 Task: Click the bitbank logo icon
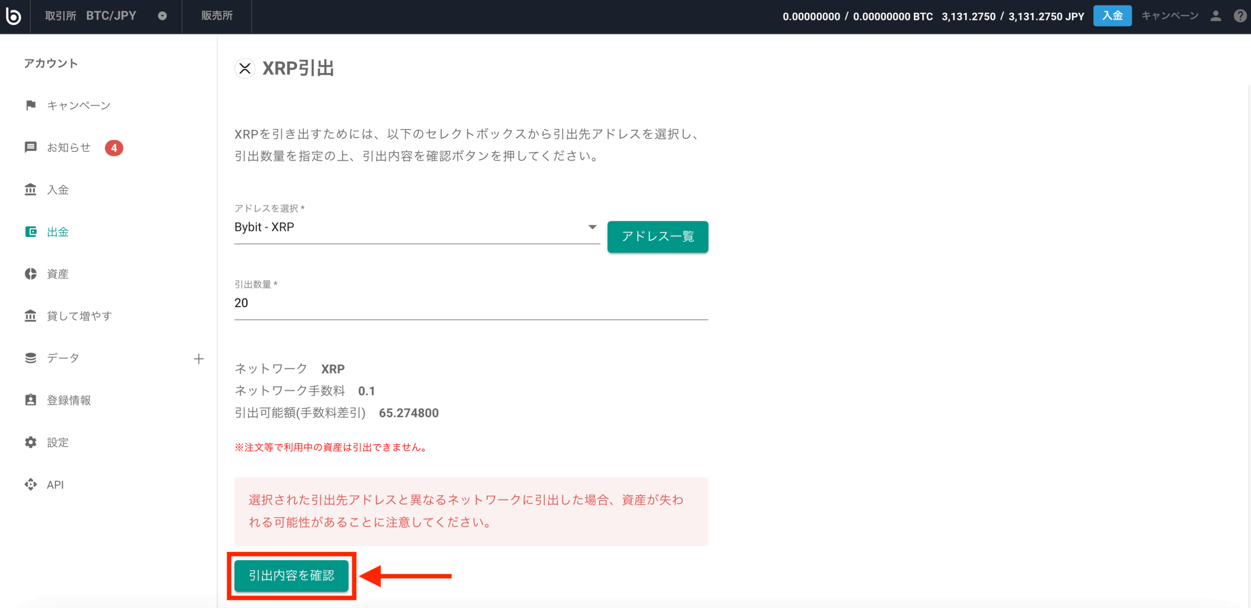[14, 16]
